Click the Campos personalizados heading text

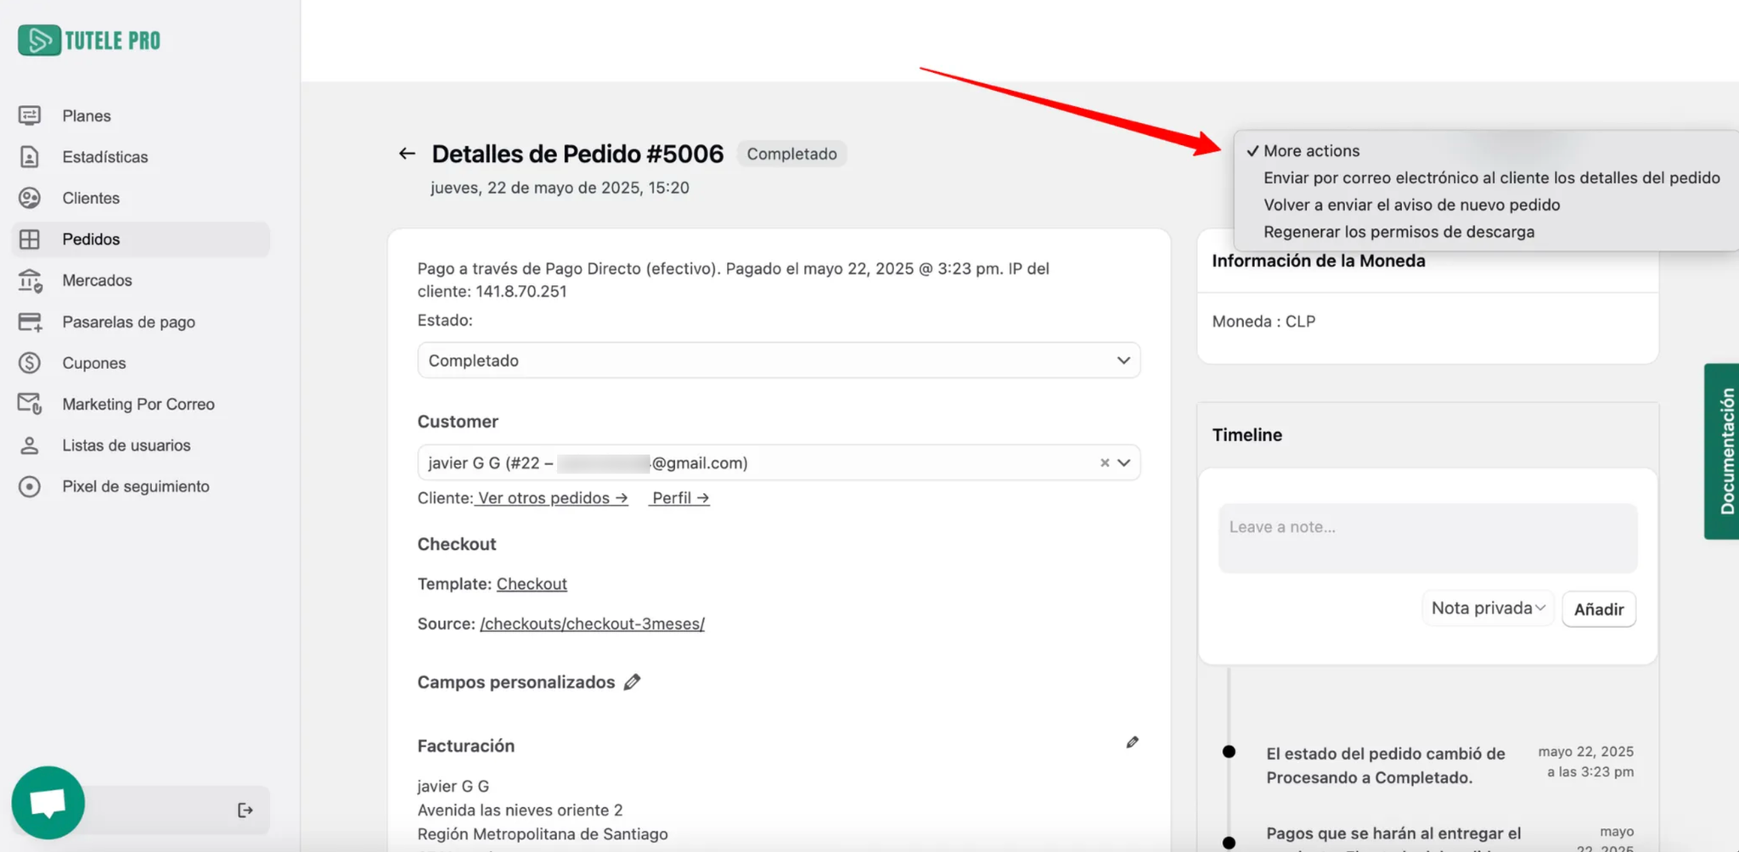click(x=516, y=682)
